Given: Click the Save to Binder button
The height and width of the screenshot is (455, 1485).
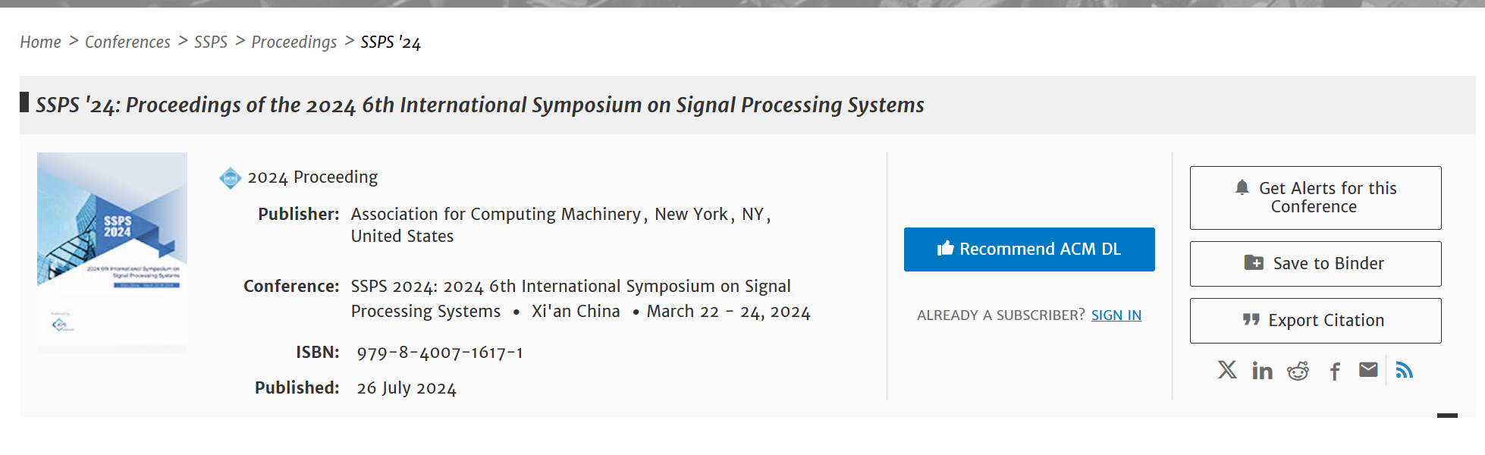Looking at the screenshot, I should click(1315, 263).
